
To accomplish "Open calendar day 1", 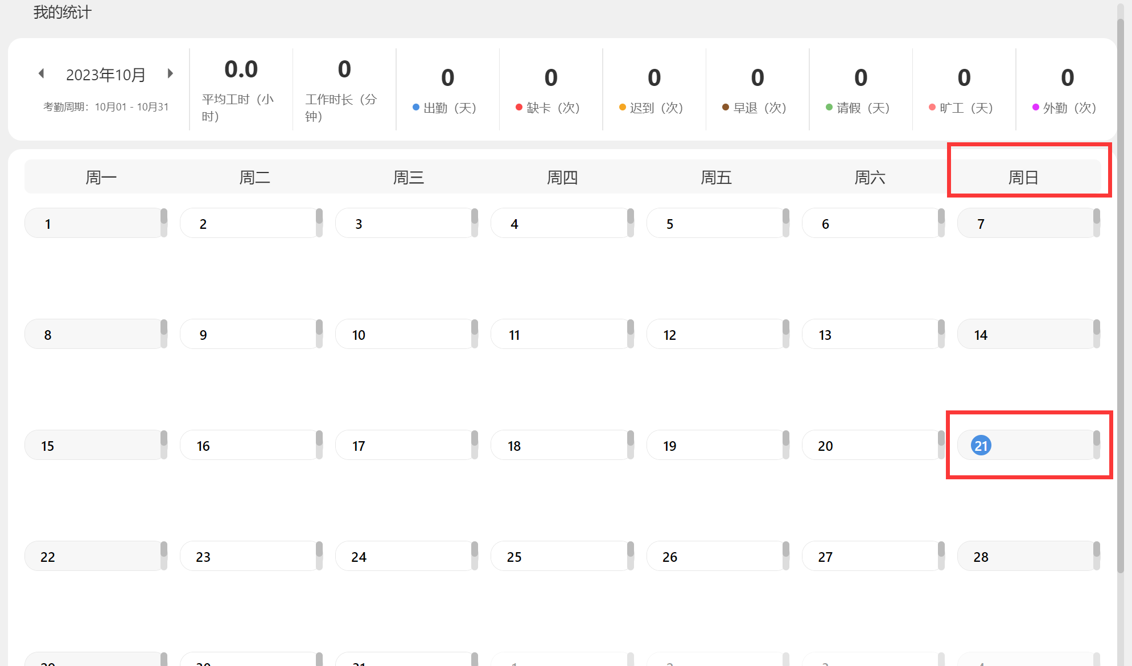I will tap(48, 224).
